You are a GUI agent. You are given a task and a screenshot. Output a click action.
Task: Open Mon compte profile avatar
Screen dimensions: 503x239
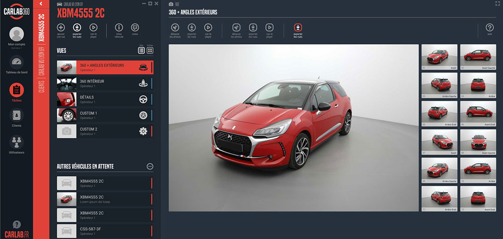click(17, 34)
